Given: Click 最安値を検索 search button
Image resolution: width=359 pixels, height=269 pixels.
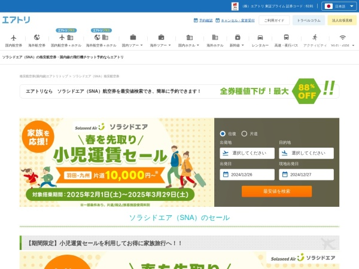Looking at the screenshot, I should click(x=276, y=191).
